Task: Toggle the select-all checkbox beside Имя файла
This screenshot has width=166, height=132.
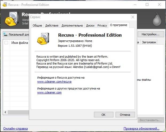Action: tap(6, 43)
